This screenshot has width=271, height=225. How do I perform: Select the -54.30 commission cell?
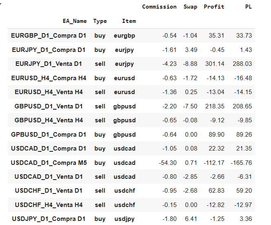point(168,163)
